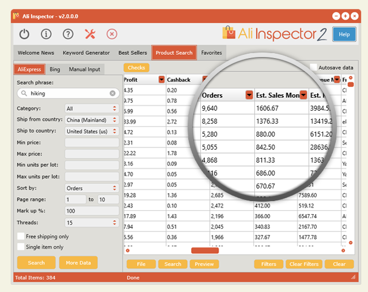368x292 pixels.
Task: Select the AliExpress source tab
Action: tap(29, 69)
